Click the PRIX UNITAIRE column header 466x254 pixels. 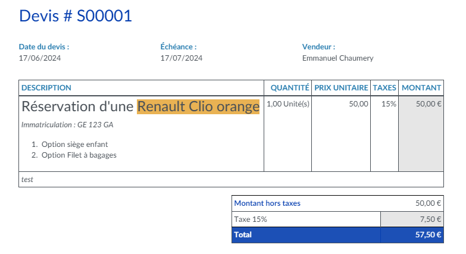pos(341,87)
